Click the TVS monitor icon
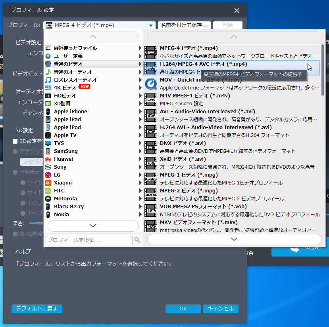The image size is (329, 327). (x=48, y=143)
